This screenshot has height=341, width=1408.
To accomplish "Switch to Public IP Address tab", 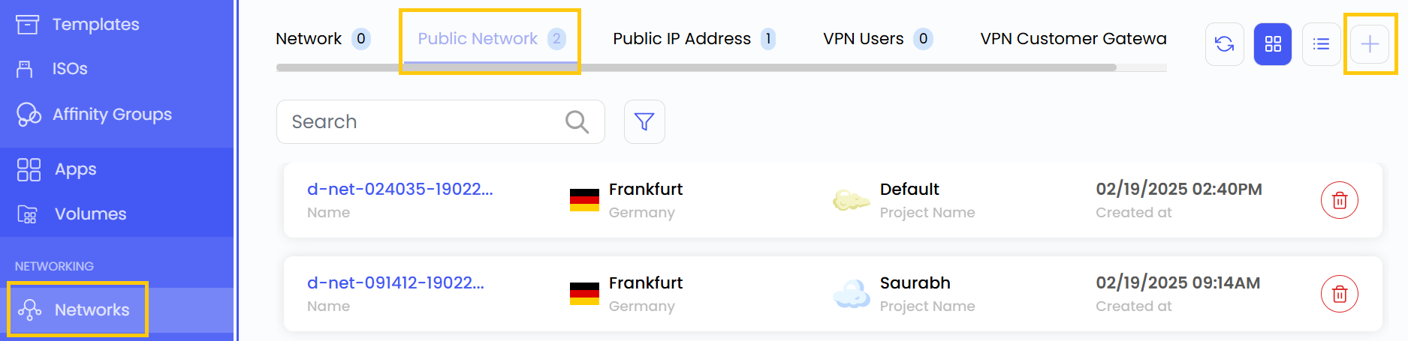I will 681,39.
